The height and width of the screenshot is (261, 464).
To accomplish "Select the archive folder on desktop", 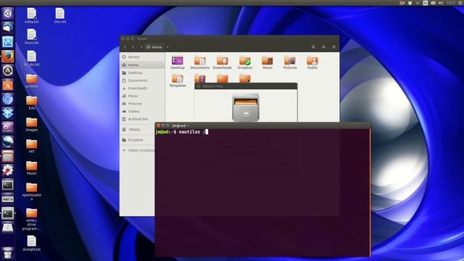I will (x=32, y=80).
